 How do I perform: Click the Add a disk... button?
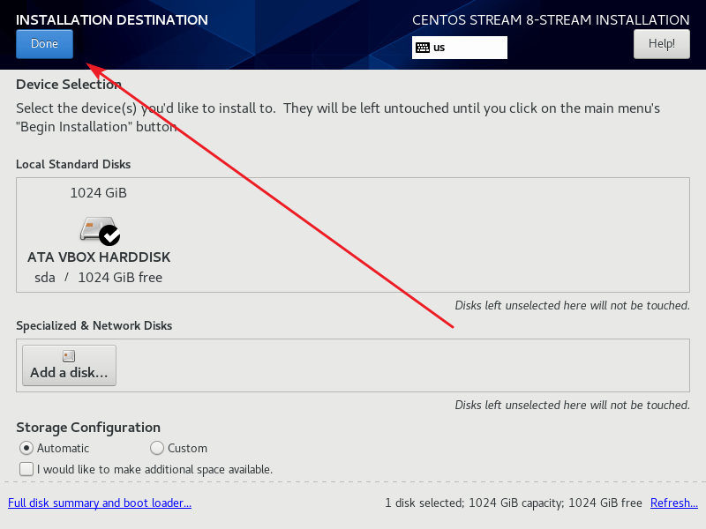click(69, 363)
